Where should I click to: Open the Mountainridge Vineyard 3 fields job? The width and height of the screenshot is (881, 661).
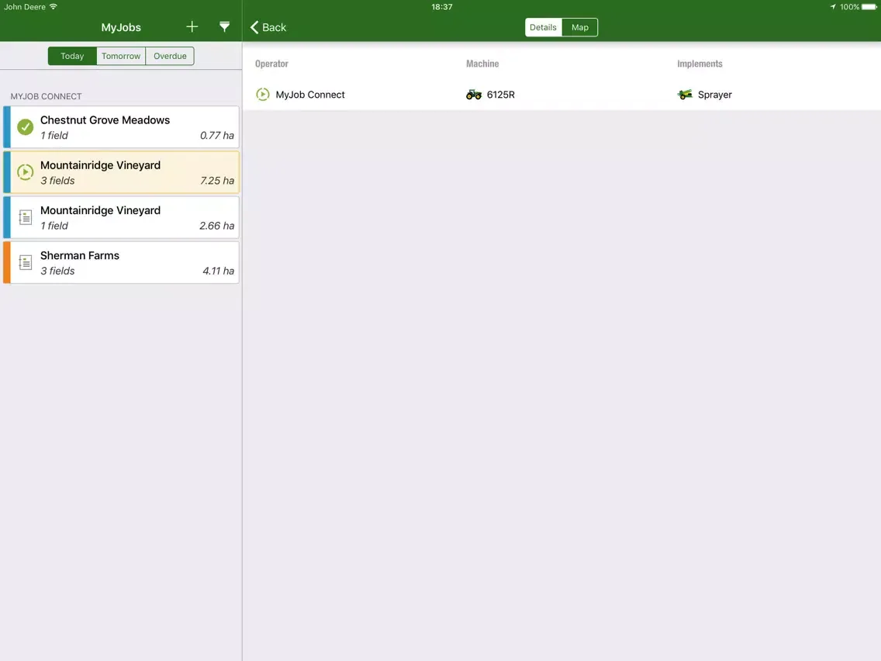(x=121, y=172)
